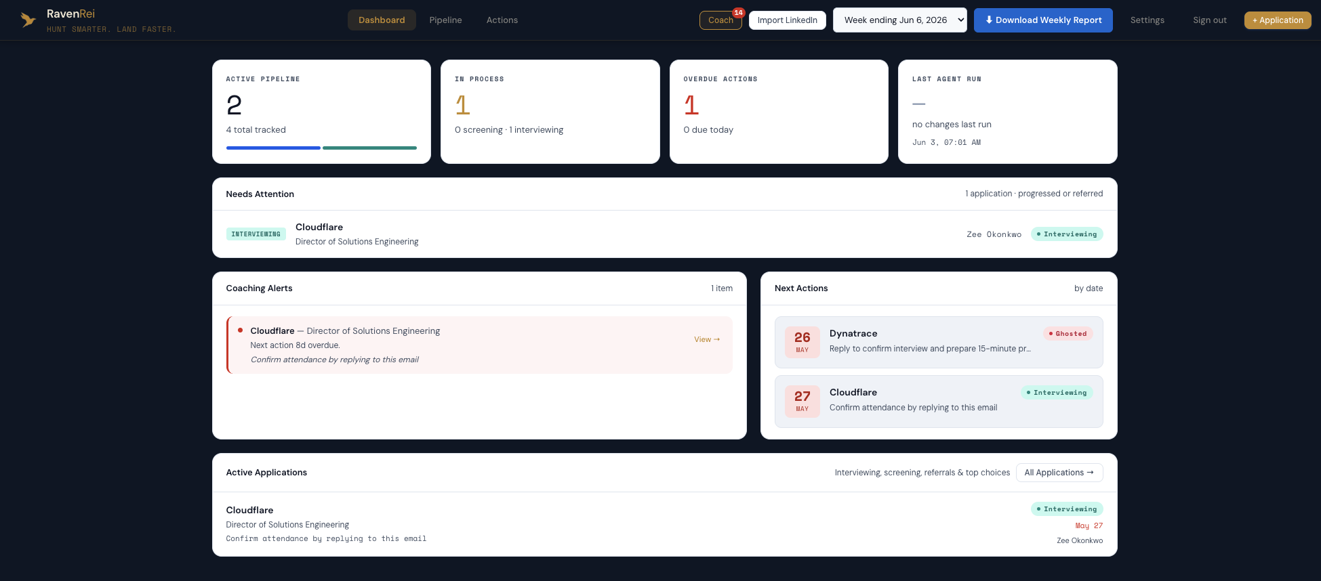
Task: Click the In Process card
Action: 550,112
